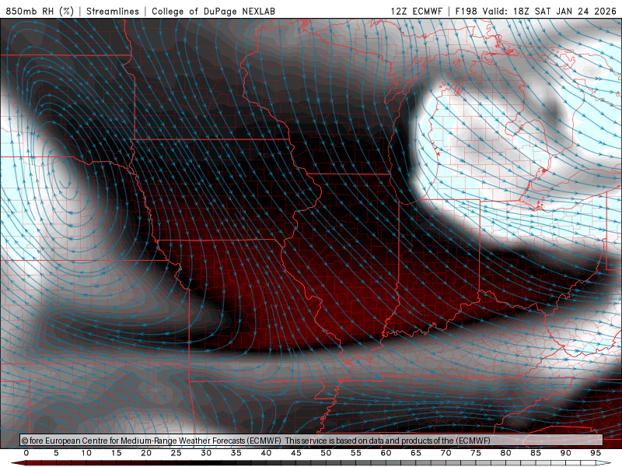Click the '5' value on RH scale
The height and width of the screenshot is (467, 622).
56,453
